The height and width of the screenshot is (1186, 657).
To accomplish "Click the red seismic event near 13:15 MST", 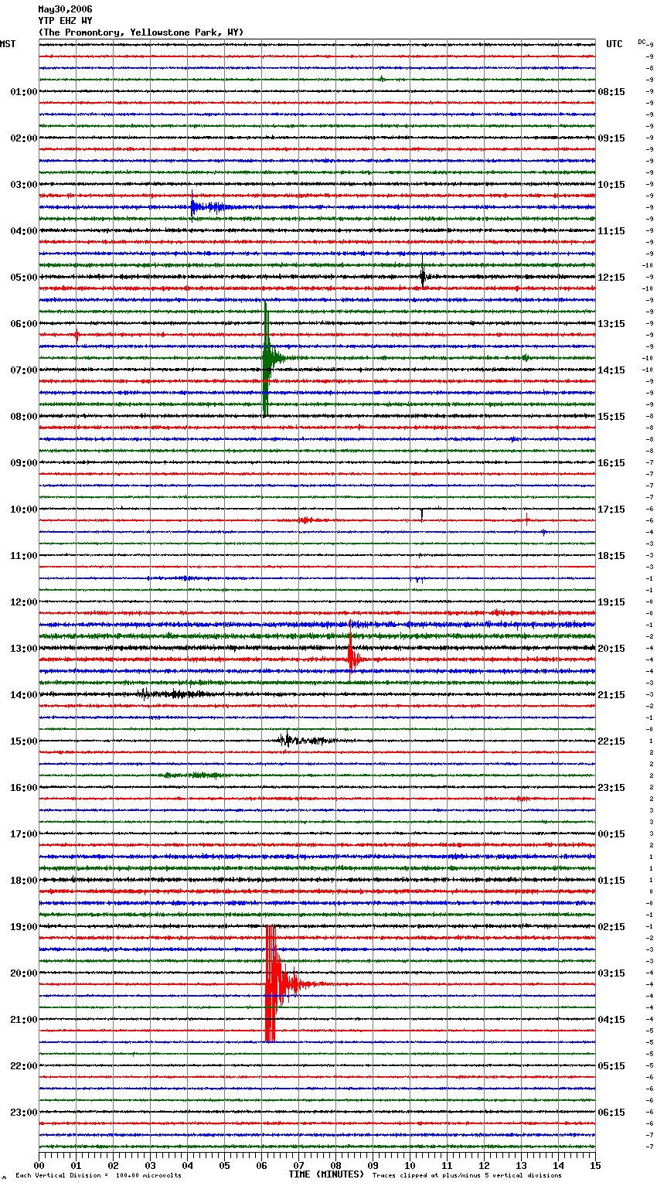I will point(352,659).
